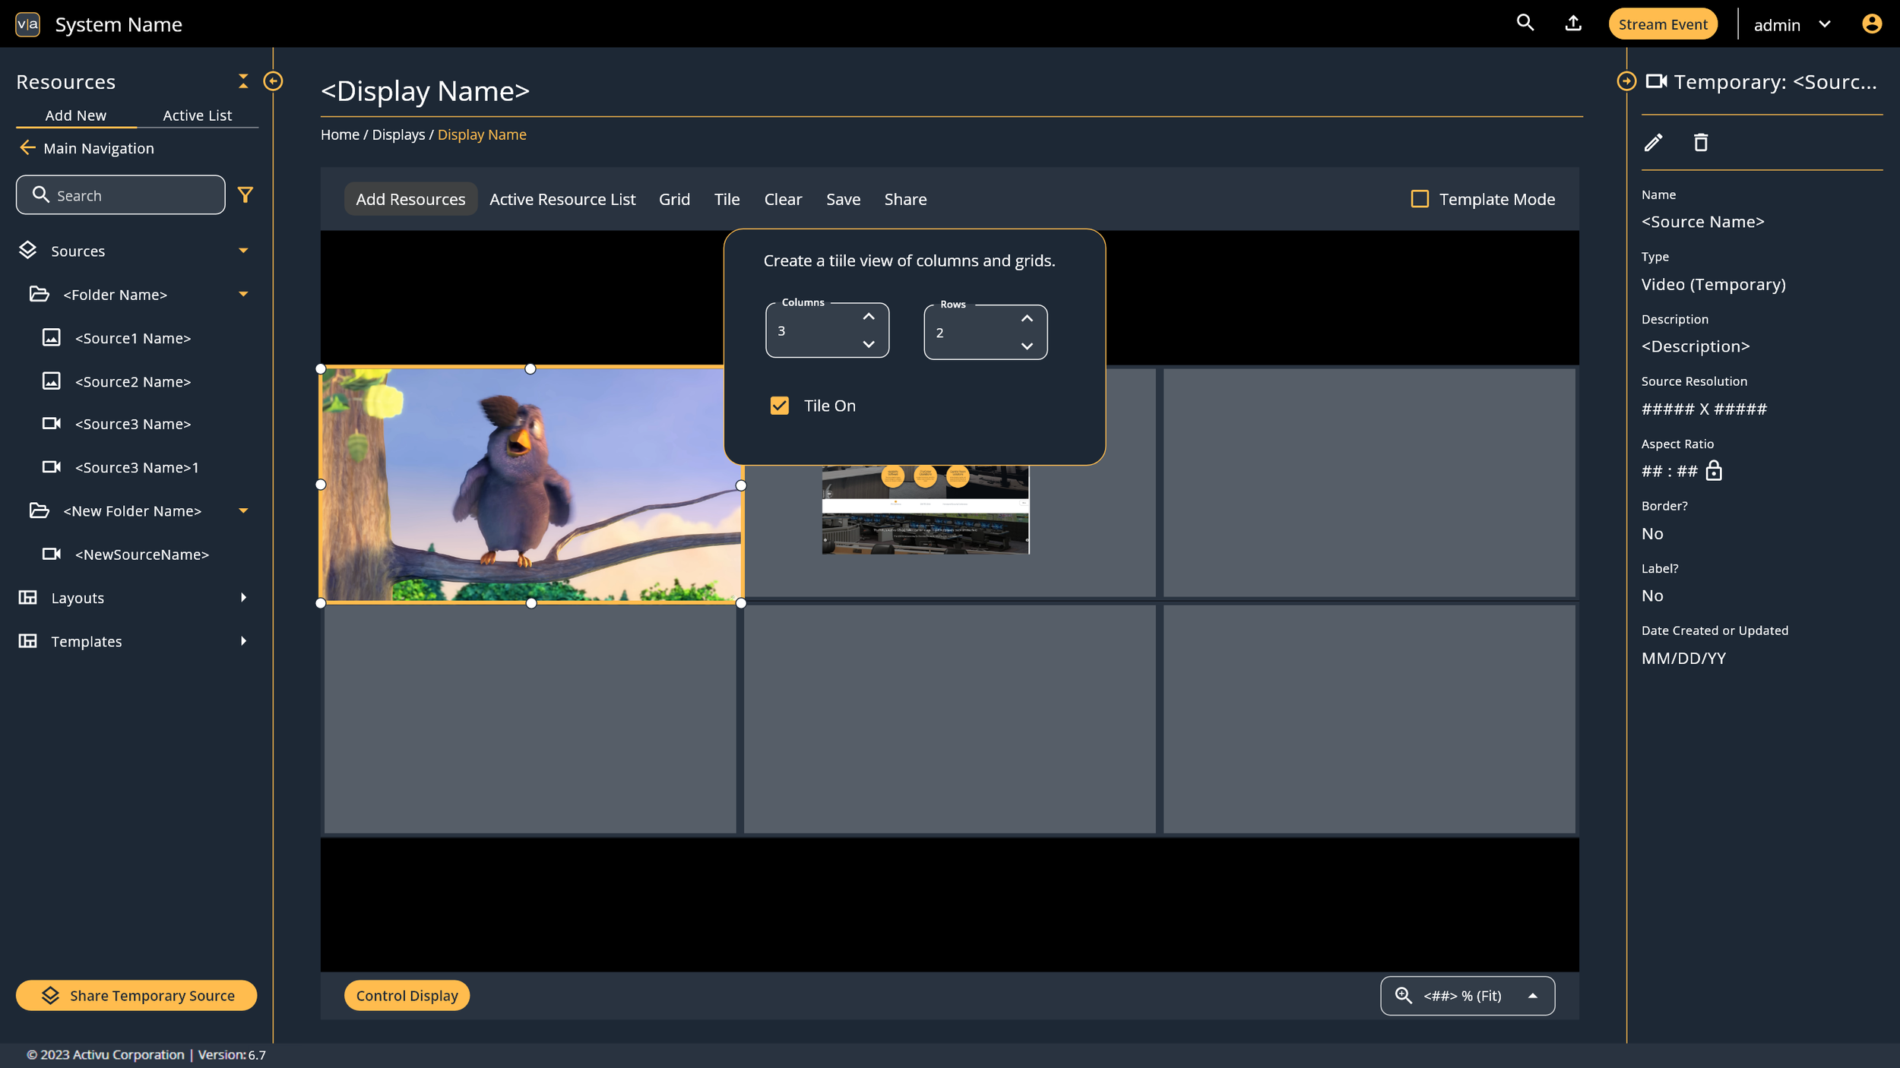Click the Layouts grid icon
The width and height of the screenshot is (1900, 1068).
[x=27, y=597]
